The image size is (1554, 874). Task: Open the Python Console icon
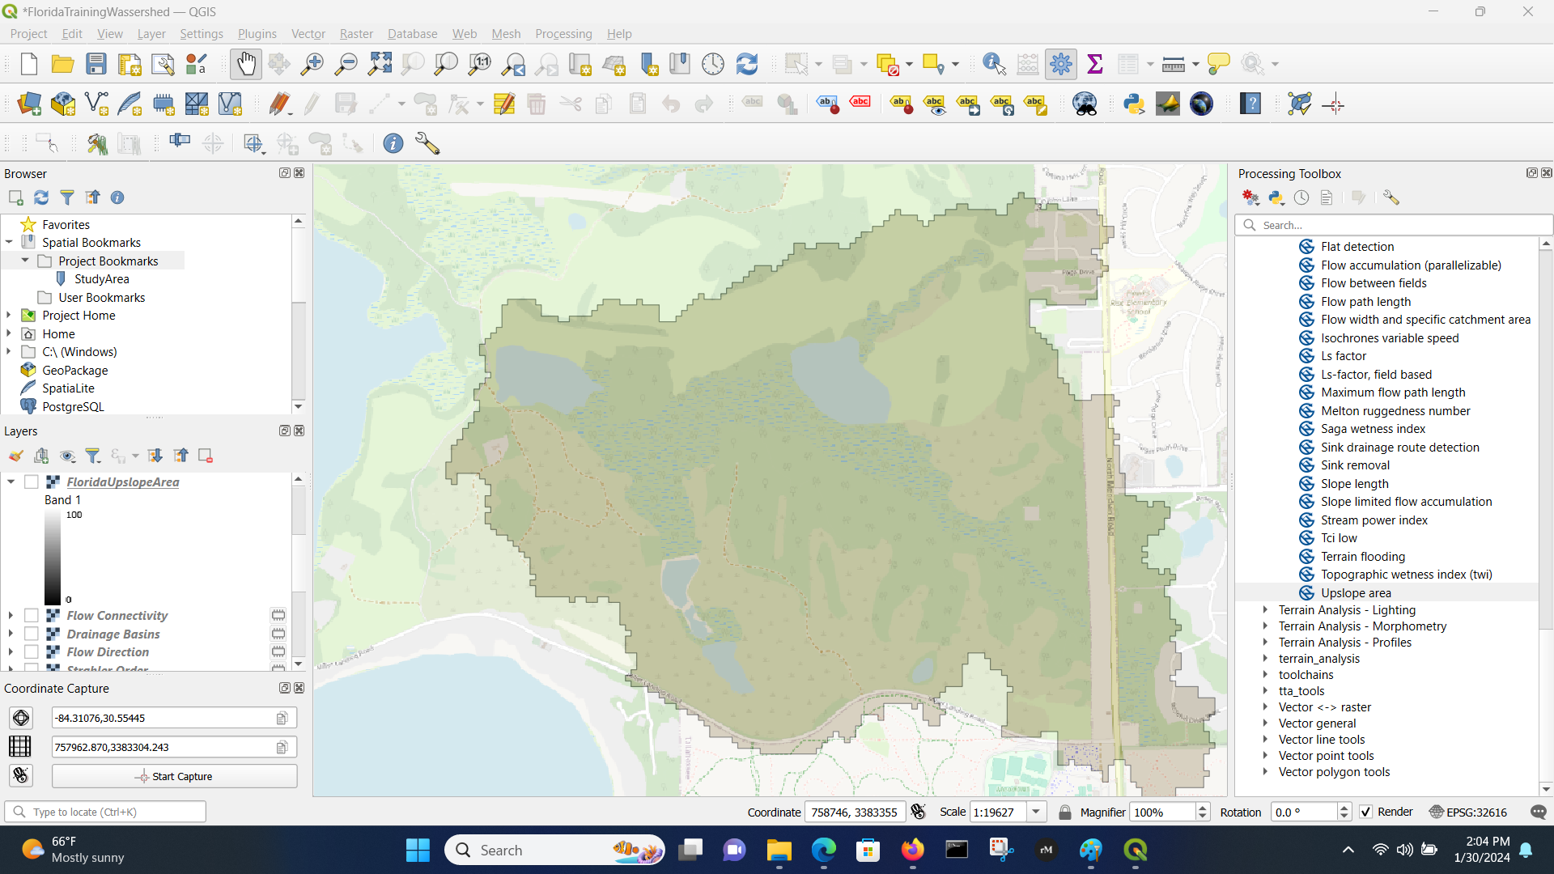(x=1134, y=104)
